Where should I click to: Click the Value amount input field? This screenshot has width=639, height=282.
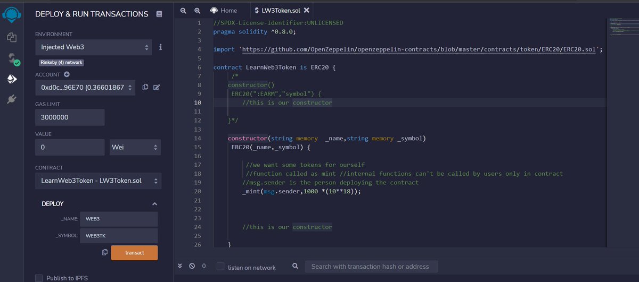click(x=70, y=147)
